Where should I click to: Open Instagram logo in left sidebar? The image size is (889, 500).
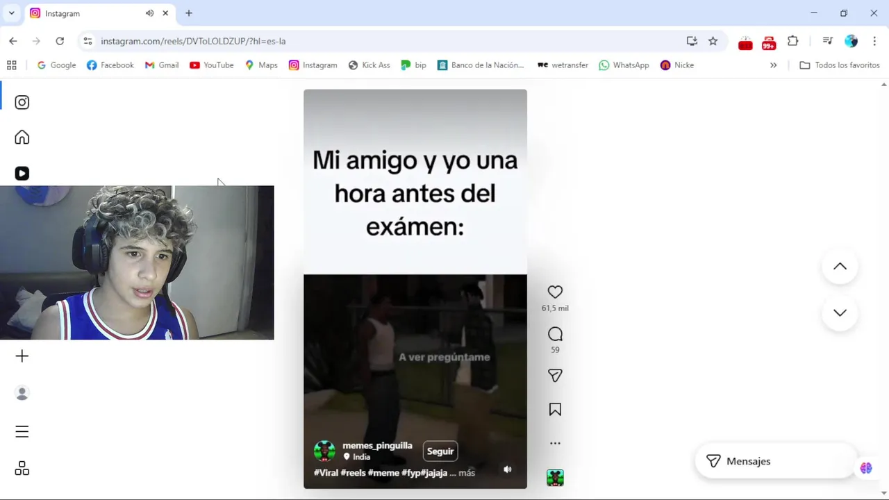click(x=22, y=102)
